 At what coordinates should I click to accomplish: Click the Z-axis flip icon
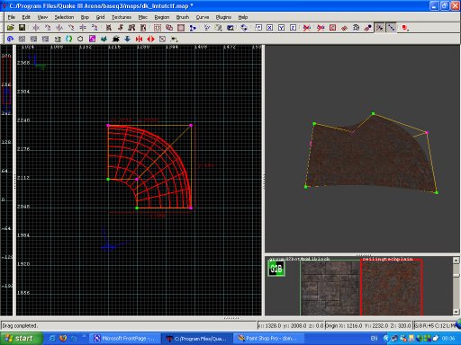[83, 28]
